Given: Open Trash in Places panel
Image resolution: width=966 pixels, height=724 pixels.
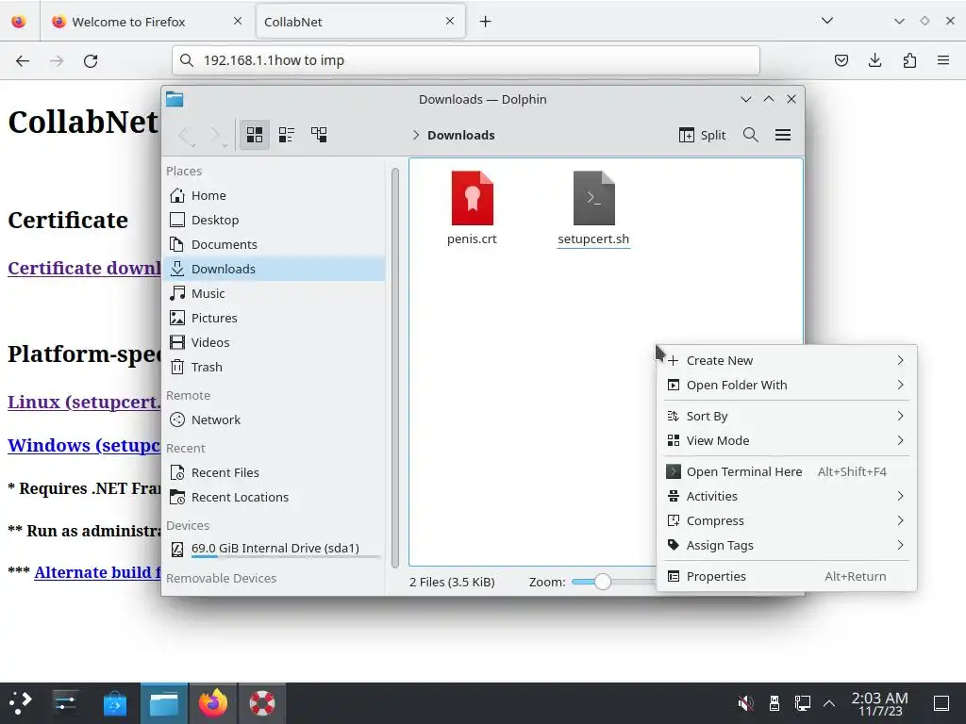Looking at the screenshot, I should click(275, 367).
